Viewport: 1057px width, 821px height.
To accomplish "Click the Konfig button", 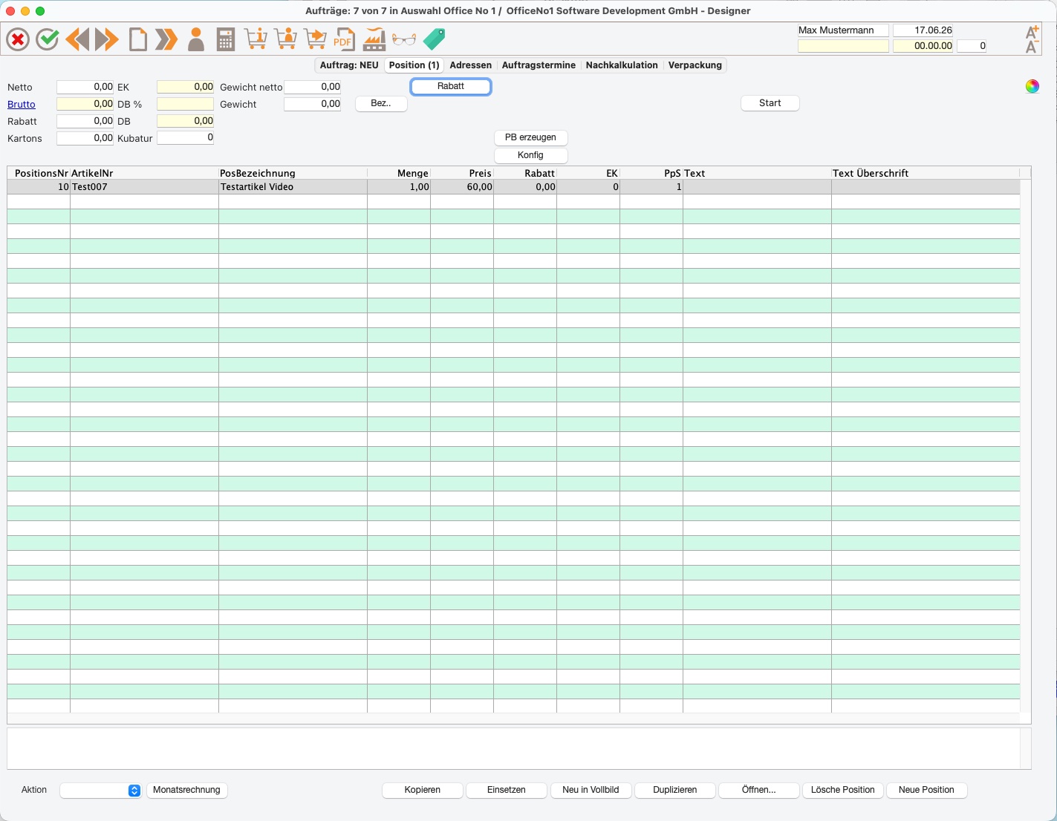I will click(x=530, y=156).
